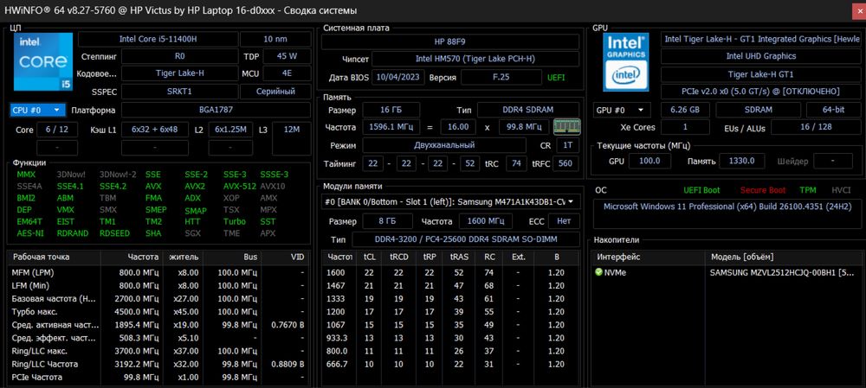Select the stepping value R0

tap(179, 56)
